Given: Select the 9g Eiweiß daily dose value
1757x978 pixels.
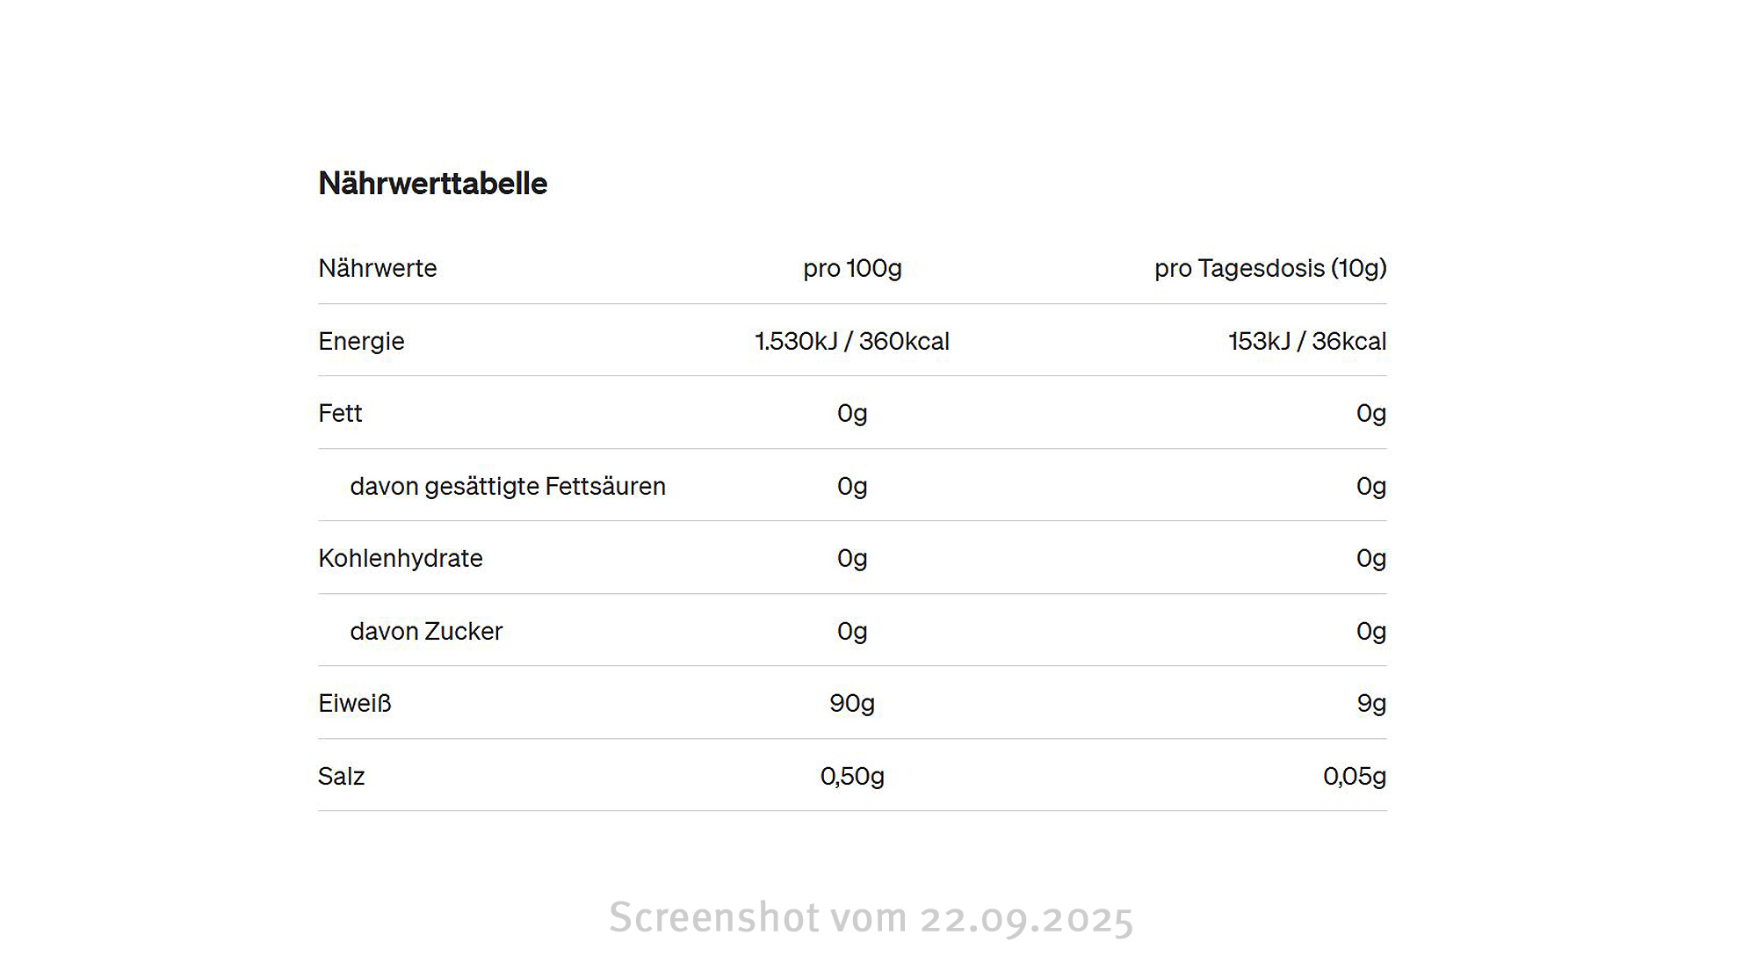Looking at the screenshot, I should pyautogui.click(x=1371, y=703).
